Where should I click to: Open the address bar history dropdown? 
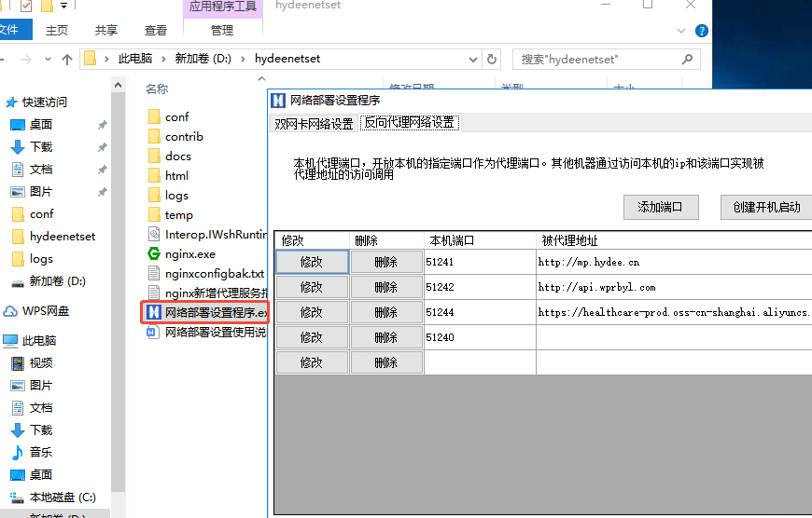point(472,60)
